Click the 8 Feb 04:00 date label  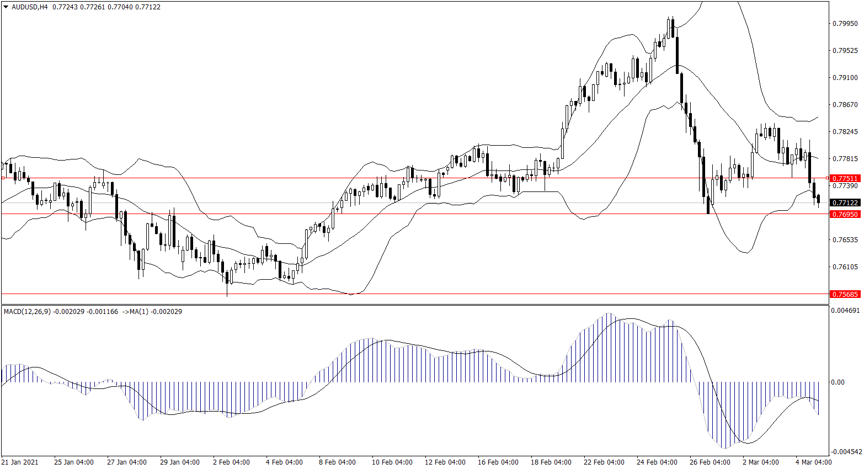(337, 462)
